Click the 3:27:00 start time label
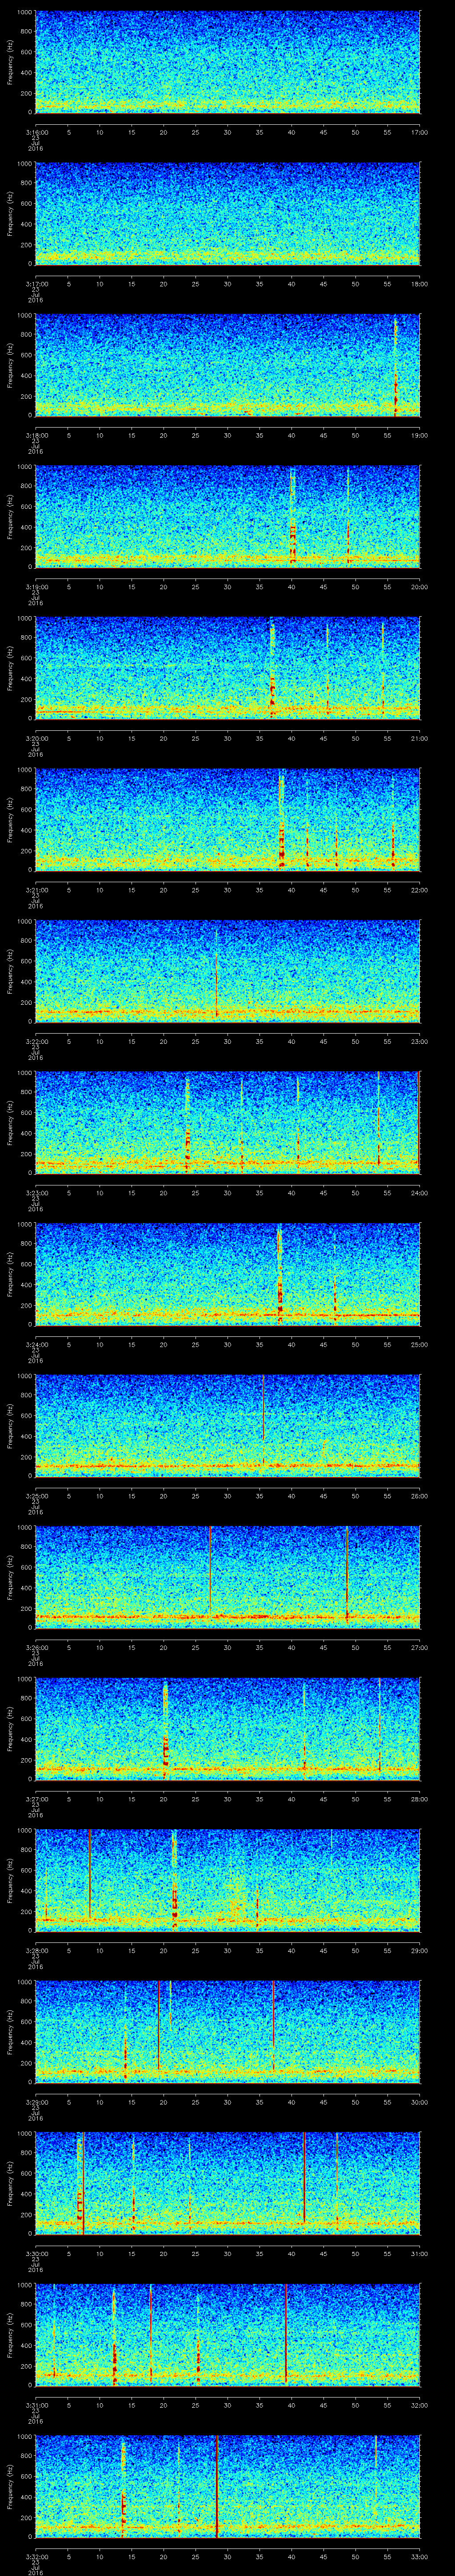The image size is (455, 2576). [36, 1798]
